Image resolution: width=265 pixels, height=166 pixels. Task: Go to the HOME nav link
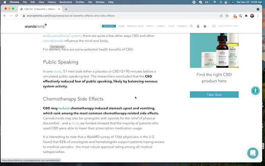coord(121,26)
